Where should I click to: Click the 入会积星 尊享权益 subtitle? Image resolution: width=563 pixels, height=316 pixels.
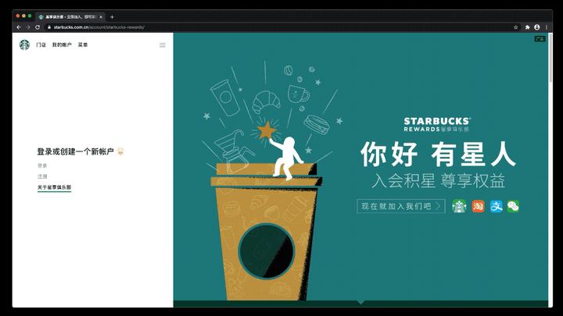[439, 181]
